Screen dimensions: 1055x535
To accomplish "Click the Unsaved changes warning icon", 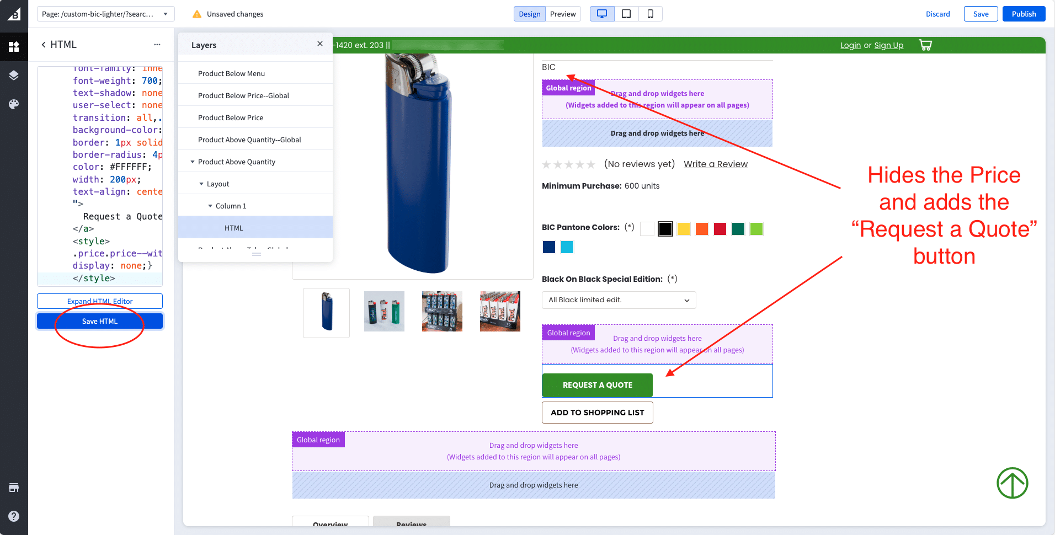I will (197, 14).
